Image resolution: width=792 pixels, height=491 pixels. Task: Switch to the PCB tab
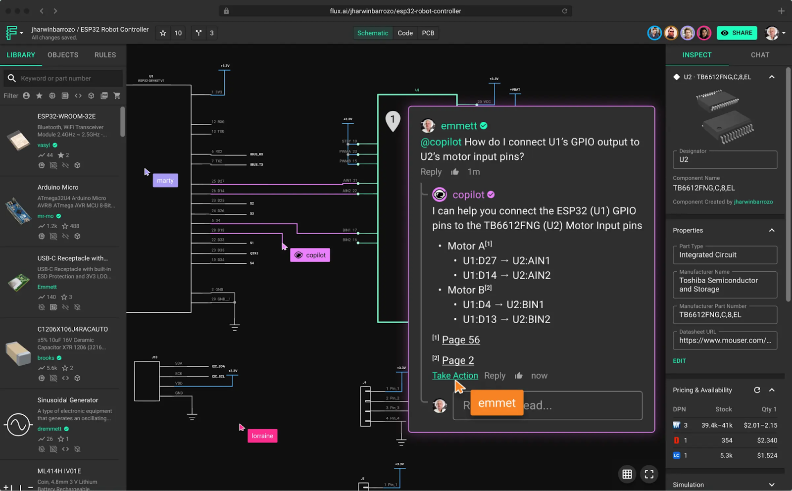coord(428,33)
